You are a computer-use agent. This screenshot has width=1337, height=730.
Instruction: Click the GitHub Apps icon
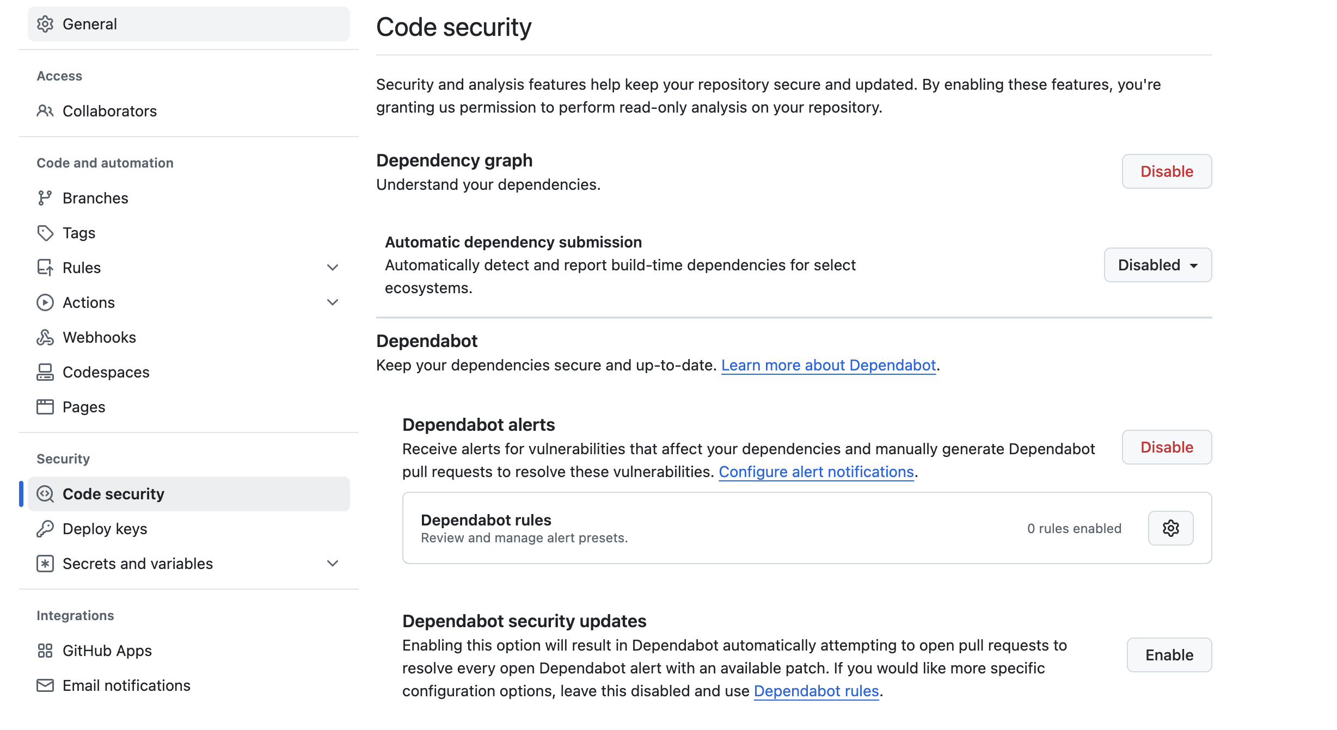(x=46, y=650)
